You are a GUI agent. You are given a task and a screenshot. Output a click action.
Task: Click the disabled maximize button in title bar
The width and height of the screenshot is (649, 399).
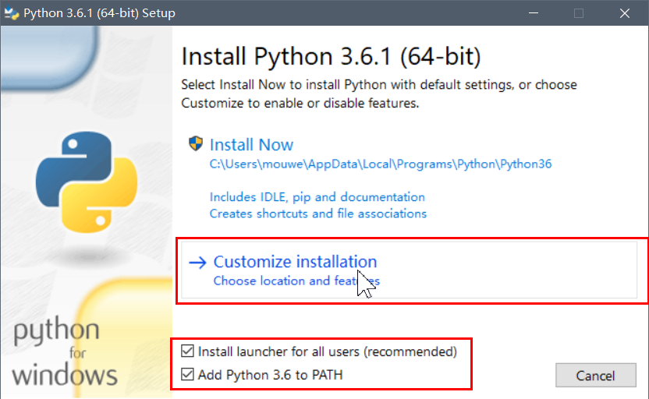coord(579,12)
